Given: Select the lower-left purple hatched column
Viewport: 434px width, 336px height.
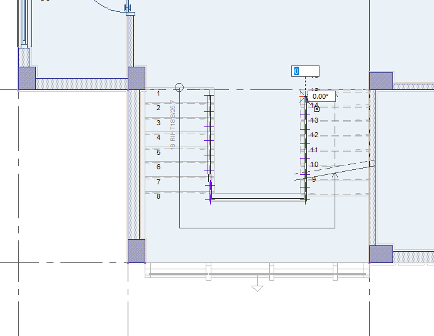Looking at the screenshot, I should click(136, 250).
